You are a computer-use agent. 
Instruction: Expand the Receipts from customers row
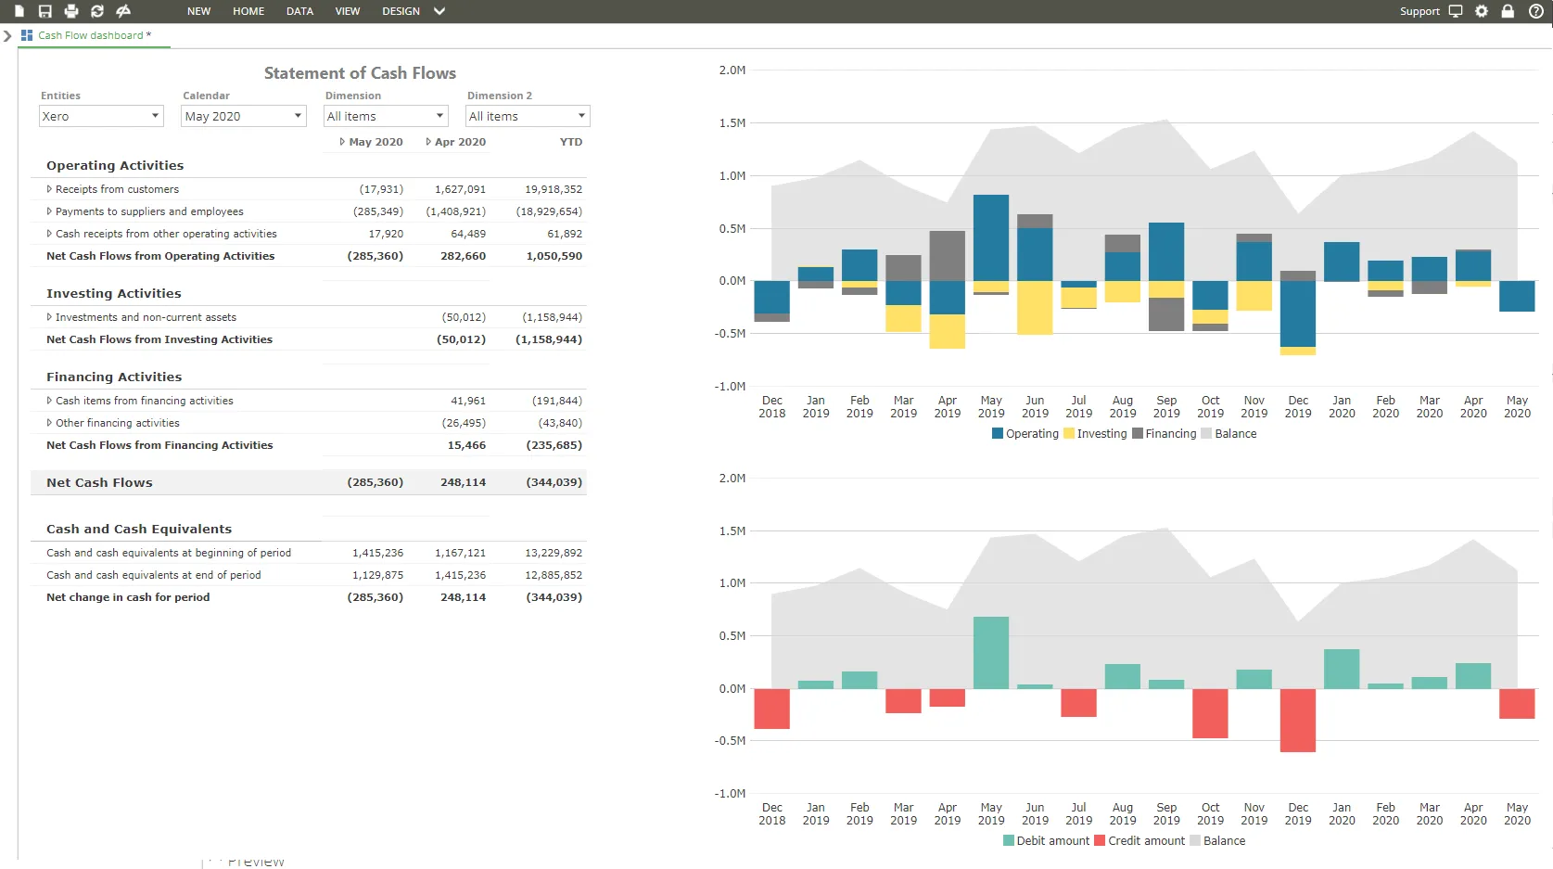(49, 189)
